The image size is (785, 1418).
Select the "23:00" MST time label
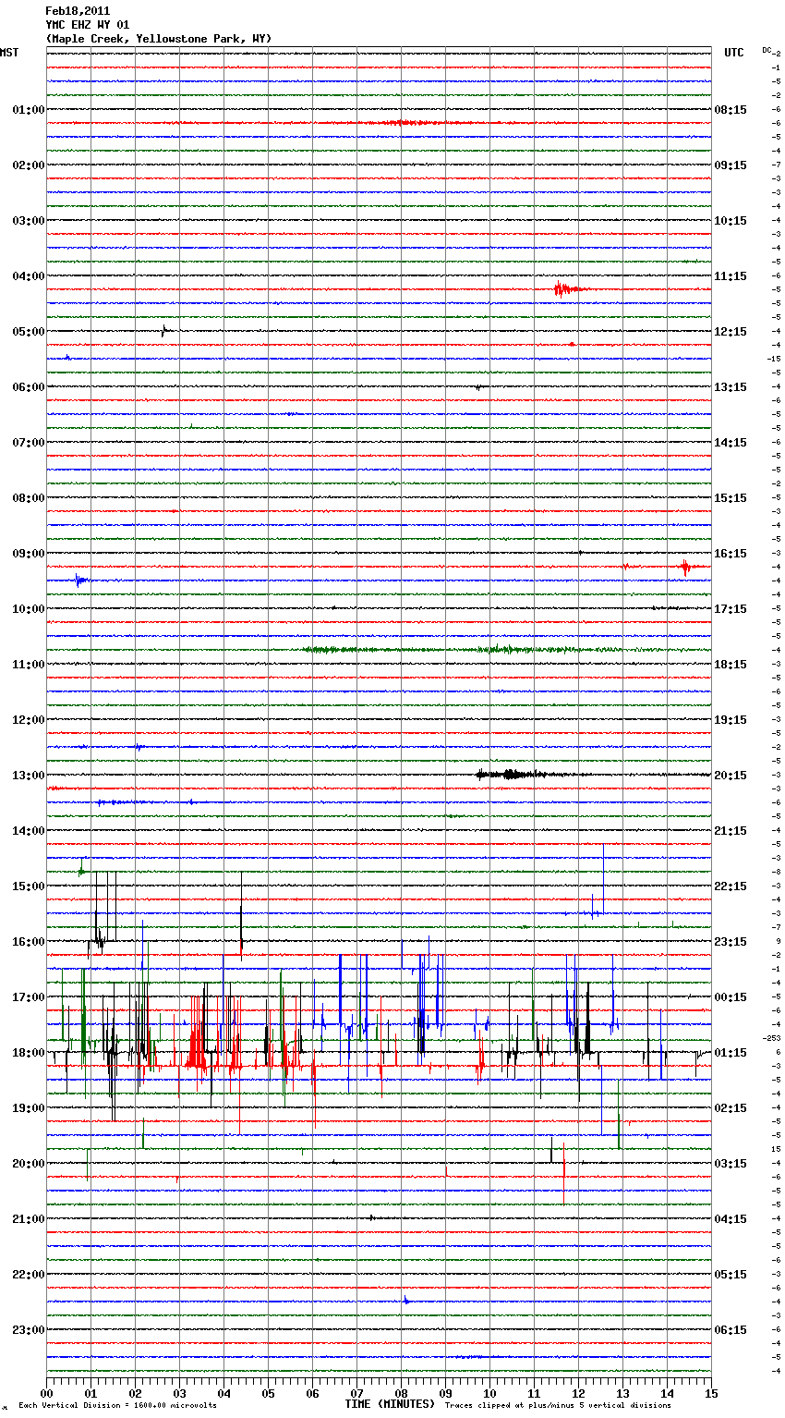click(29, 1330)
